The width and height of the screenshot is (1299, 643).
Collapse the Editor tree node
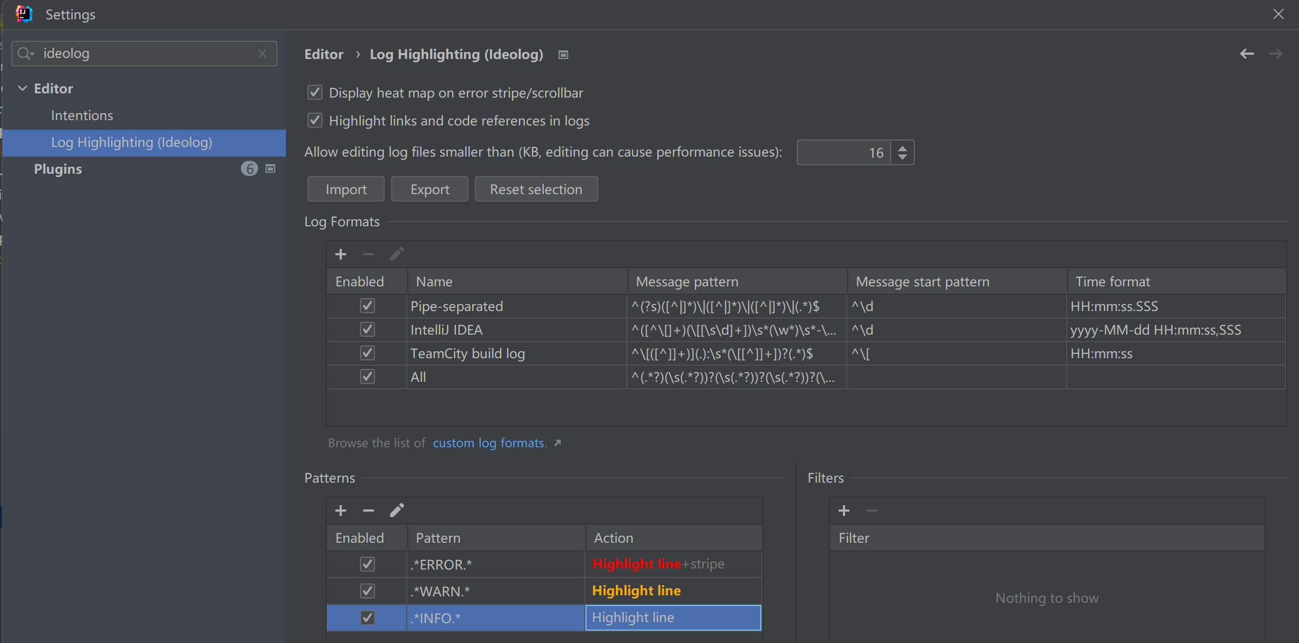click(x=23, y=88)
